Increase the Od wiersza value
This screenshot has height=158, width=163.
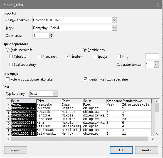click(51, 34)
